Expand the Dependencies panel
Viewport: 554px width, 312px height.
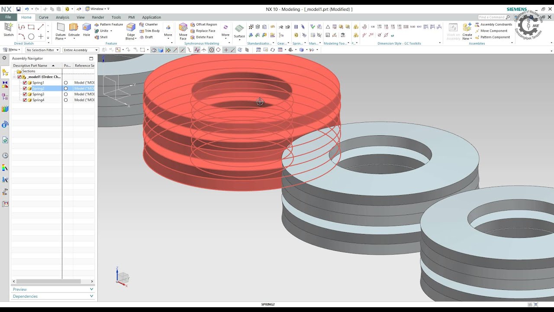52,296
